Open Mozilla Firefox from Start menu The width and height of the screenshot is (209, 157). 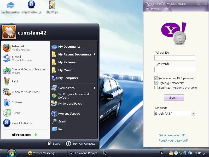pos(25,48)
